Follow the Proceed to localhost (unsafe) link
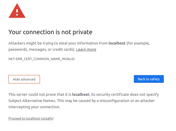This screenshot has width=176, height=131. click(31, 118)
